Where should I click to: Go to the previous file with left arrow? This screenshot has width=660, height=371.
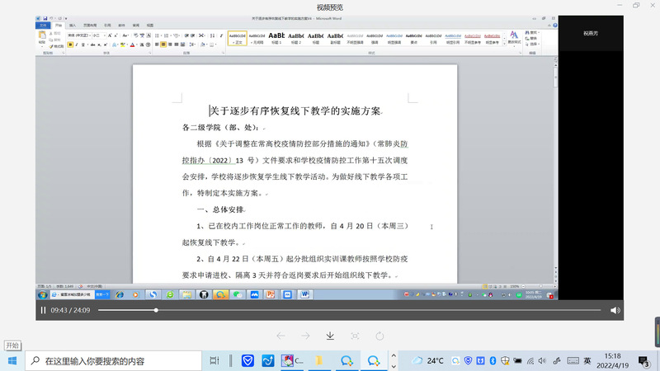click(280, 336)
